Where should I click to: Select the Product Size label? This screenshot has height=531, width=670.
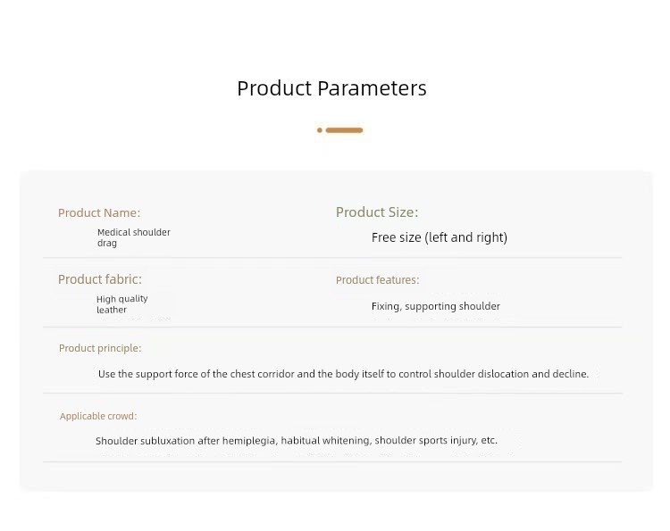click(x=377, y=212)
